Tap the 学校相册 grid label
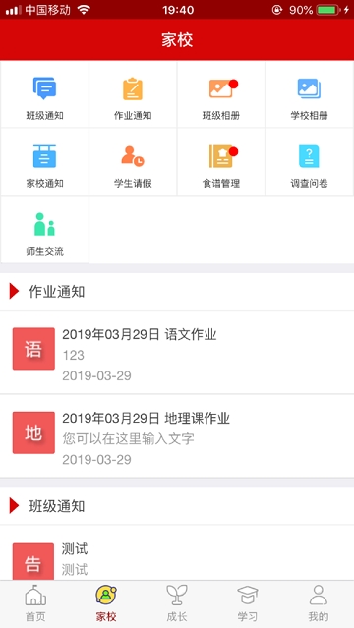354x628 pixels. (309, 116)
